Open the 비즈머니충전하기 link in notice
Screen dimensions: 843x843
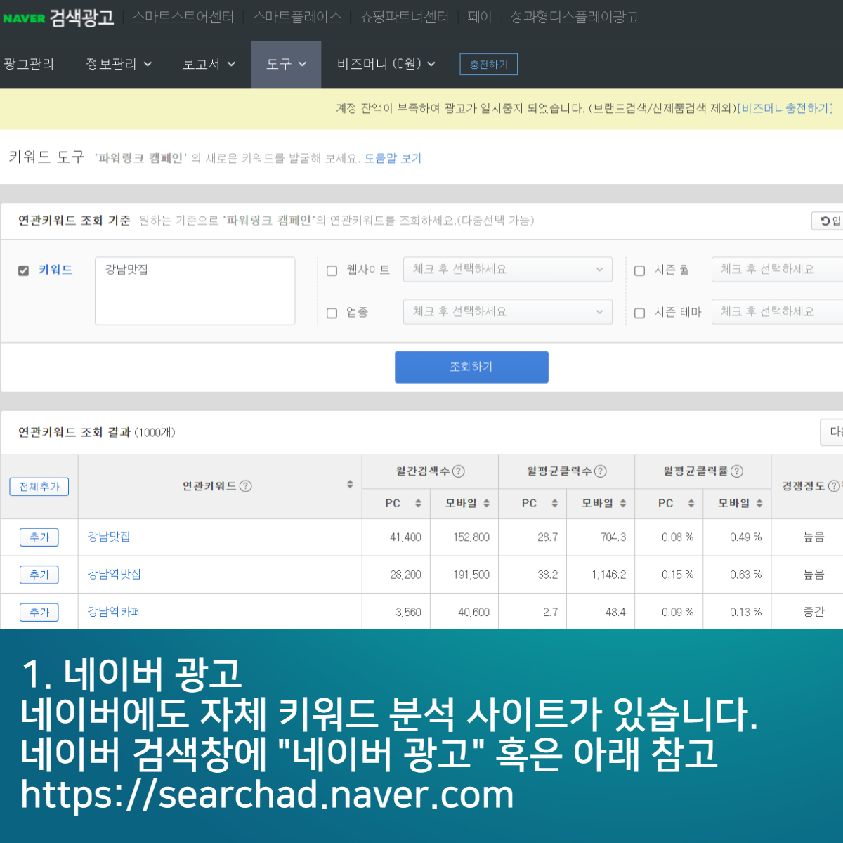tap(785, 108)
